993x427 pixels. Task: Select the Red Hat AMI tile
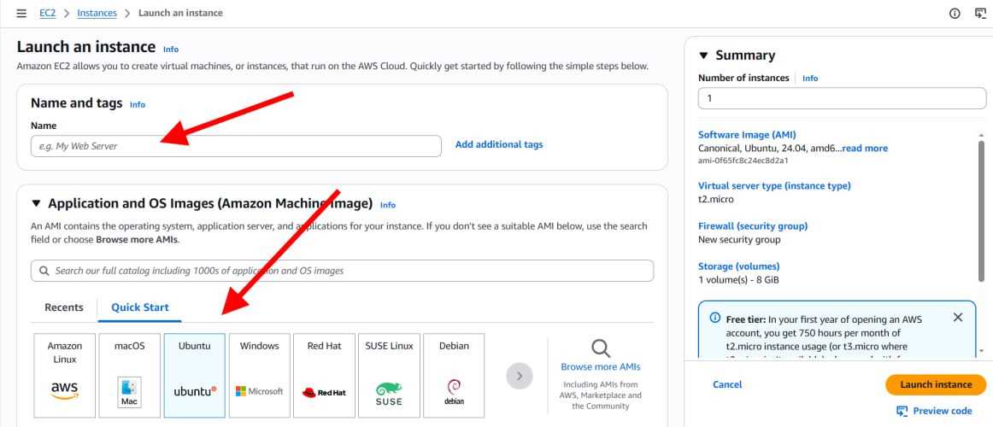click(324, 375)
